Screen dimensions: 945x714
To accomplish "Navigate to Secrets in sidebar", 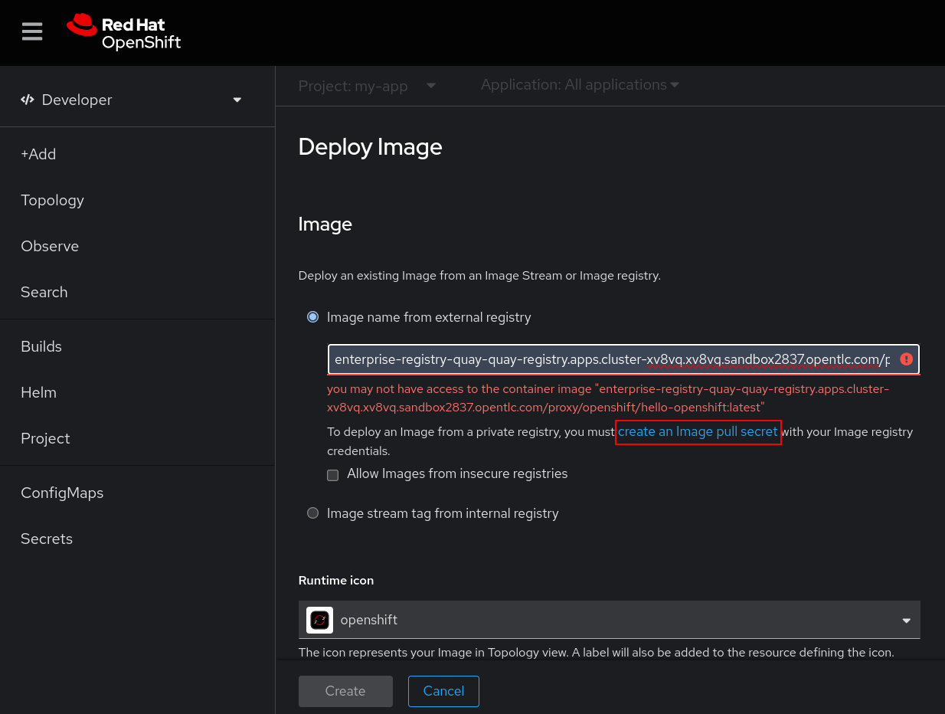I will [47, 539].
